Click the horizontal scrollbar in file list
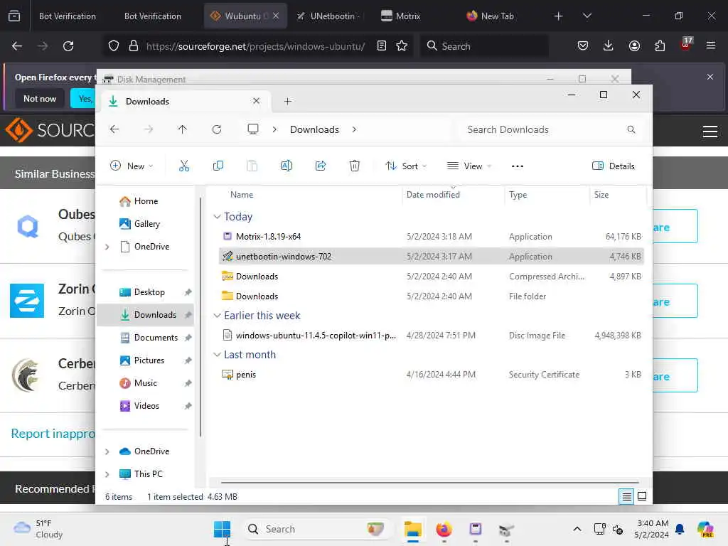Image resolution: width=728 pixels, height=546 pixels. (430, 482)
